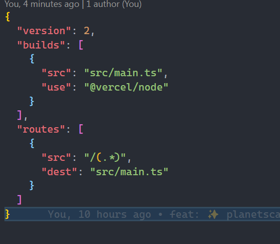
Task: Select the blue opening brace inside builds
Action: point(32,59)
